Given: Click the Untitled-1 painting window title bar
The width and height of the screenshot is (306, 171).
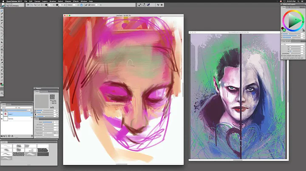Looking at the screenshot, I should 123,15.
